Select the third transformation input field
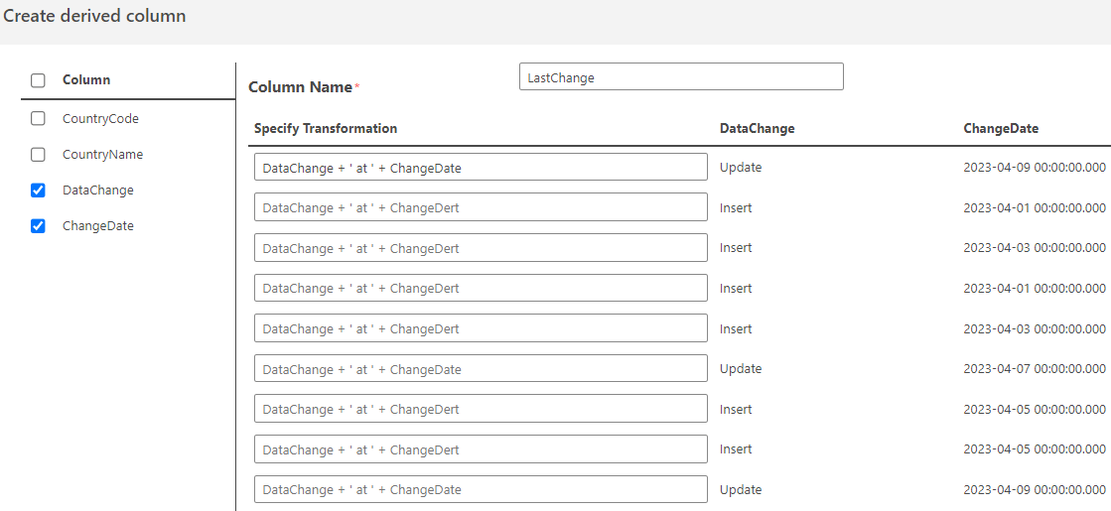 point(481,248)
